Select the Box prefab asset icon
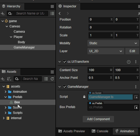140x136 pixels. [x=11, y=102]
